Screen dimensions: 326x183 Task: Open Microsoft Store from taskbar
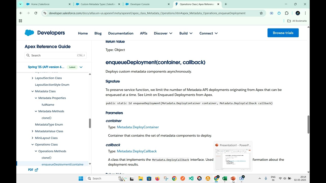point(149,178)
